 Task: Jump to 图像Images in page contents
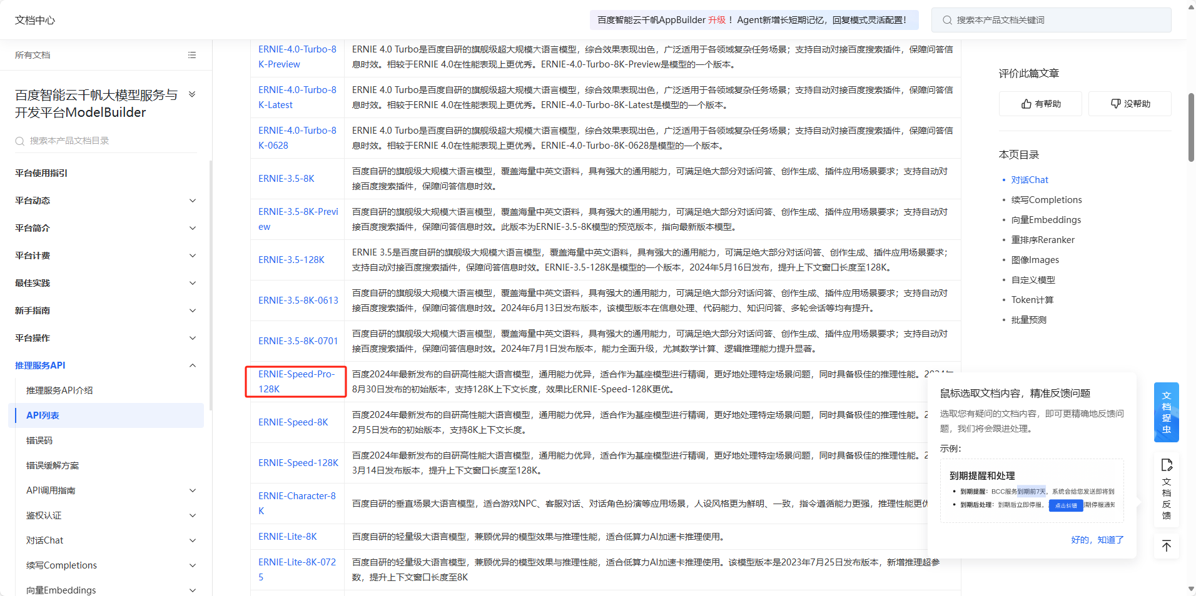(1035, 260)
